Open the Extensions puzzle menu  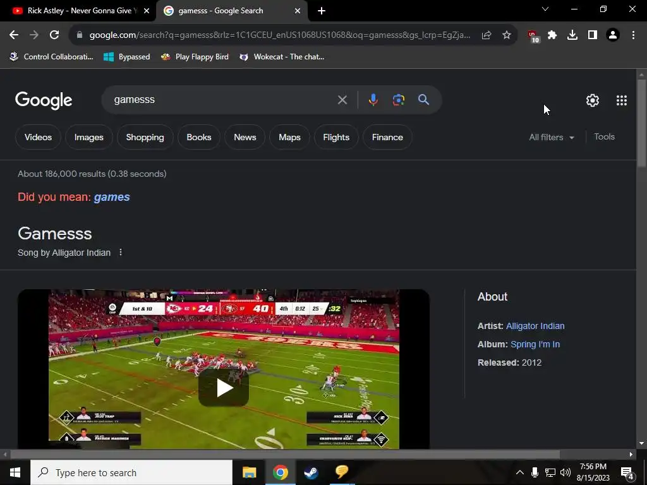[552, 35]
